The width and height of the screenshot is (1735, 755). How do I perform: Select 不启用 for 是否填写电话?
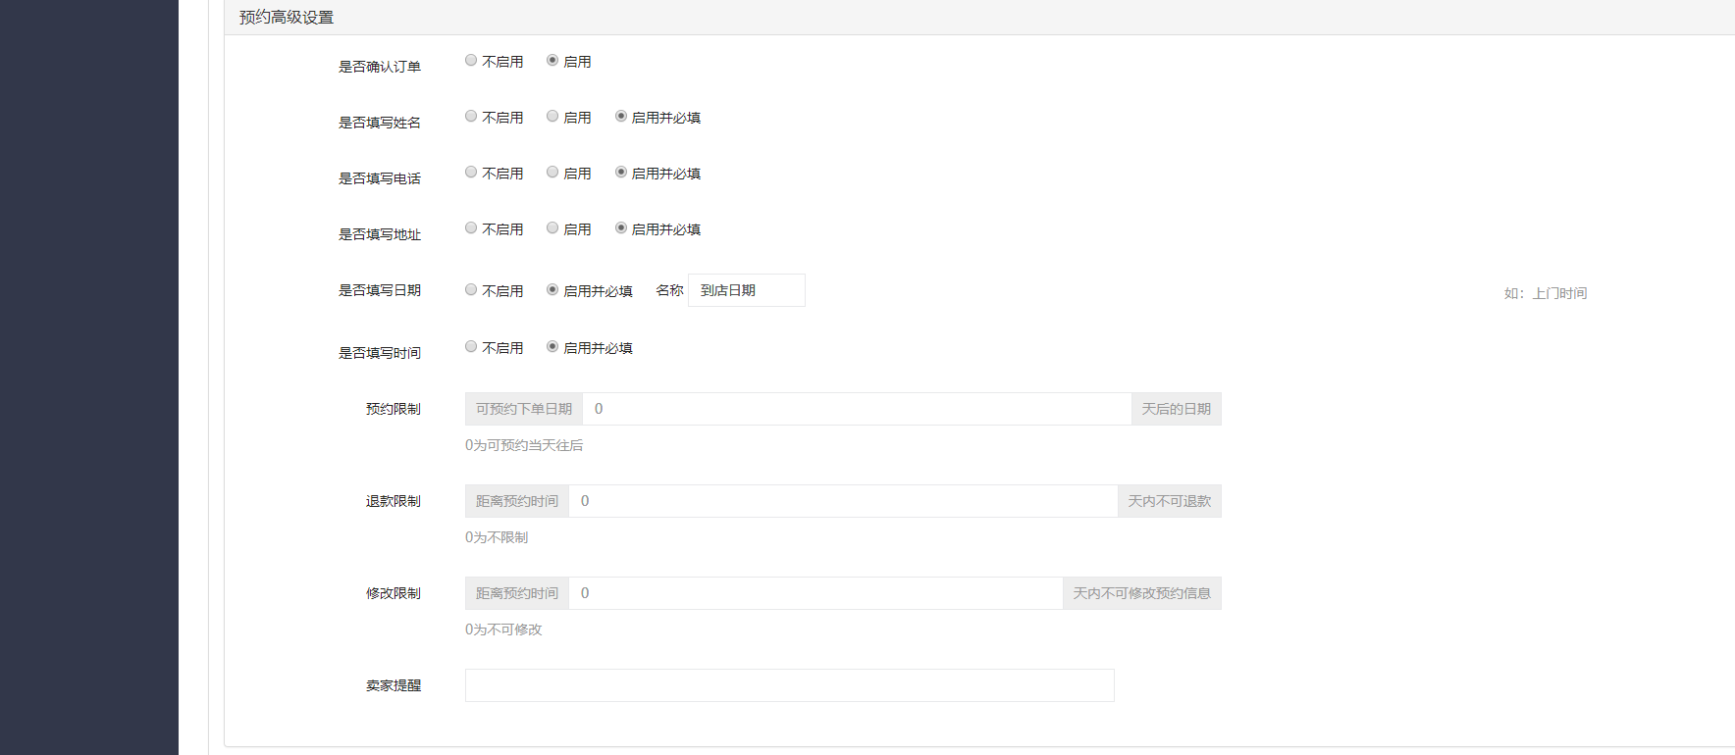coord(471,173)
